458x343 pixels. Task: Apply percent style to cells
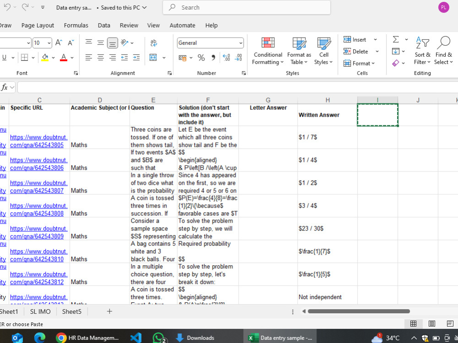[x=201, y=58]
